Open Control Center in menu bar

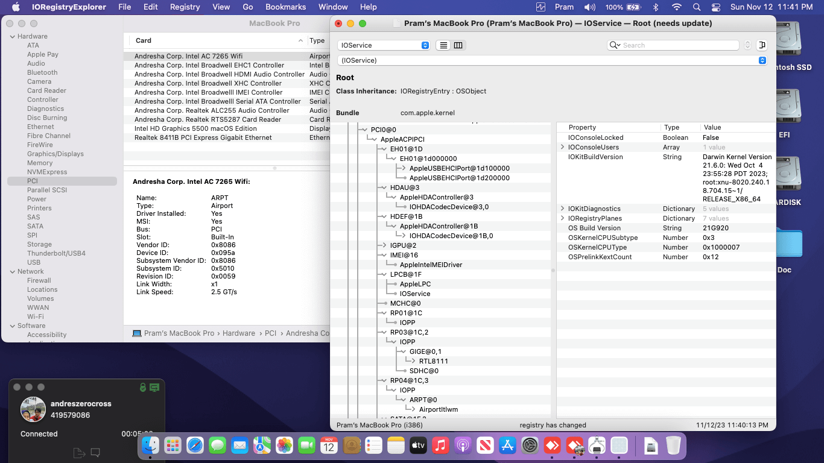(x=716, y=7)
